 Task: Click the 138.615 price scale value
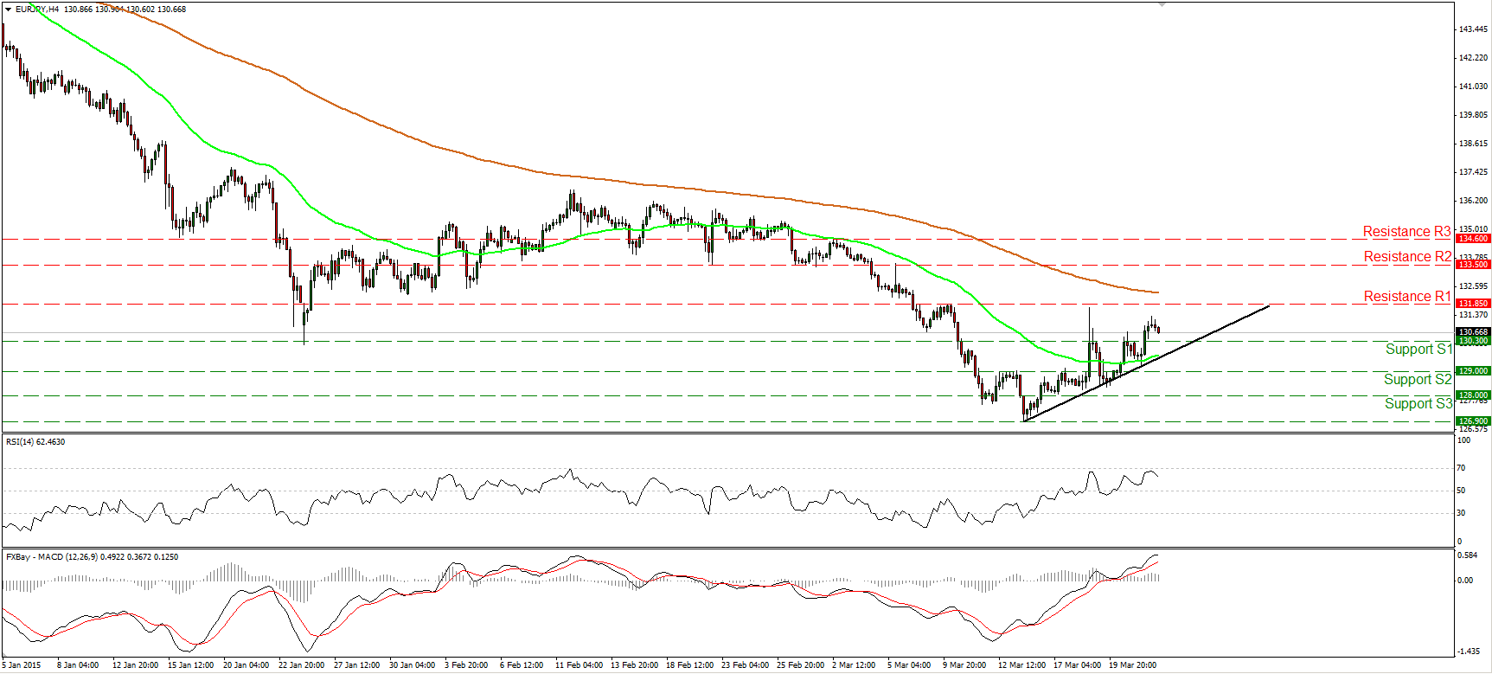1473,144
